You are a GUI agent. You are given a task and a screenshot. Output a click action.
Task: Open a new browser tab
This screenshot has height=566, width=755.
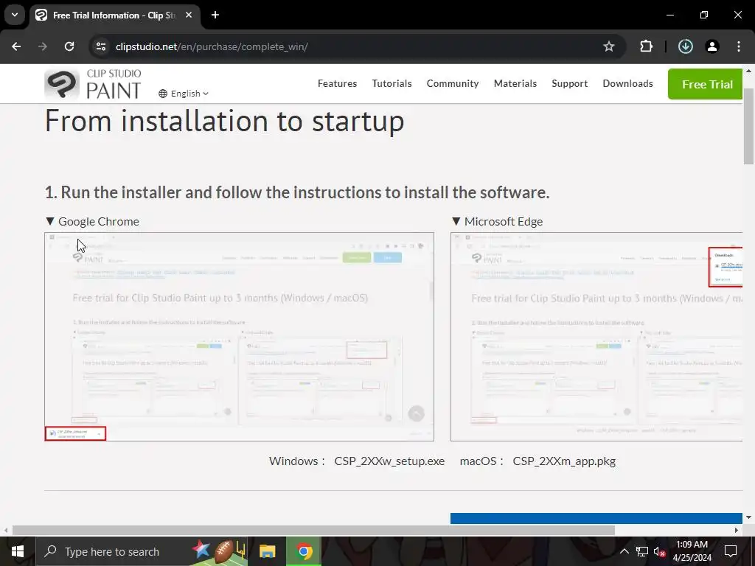click(215, 15)
